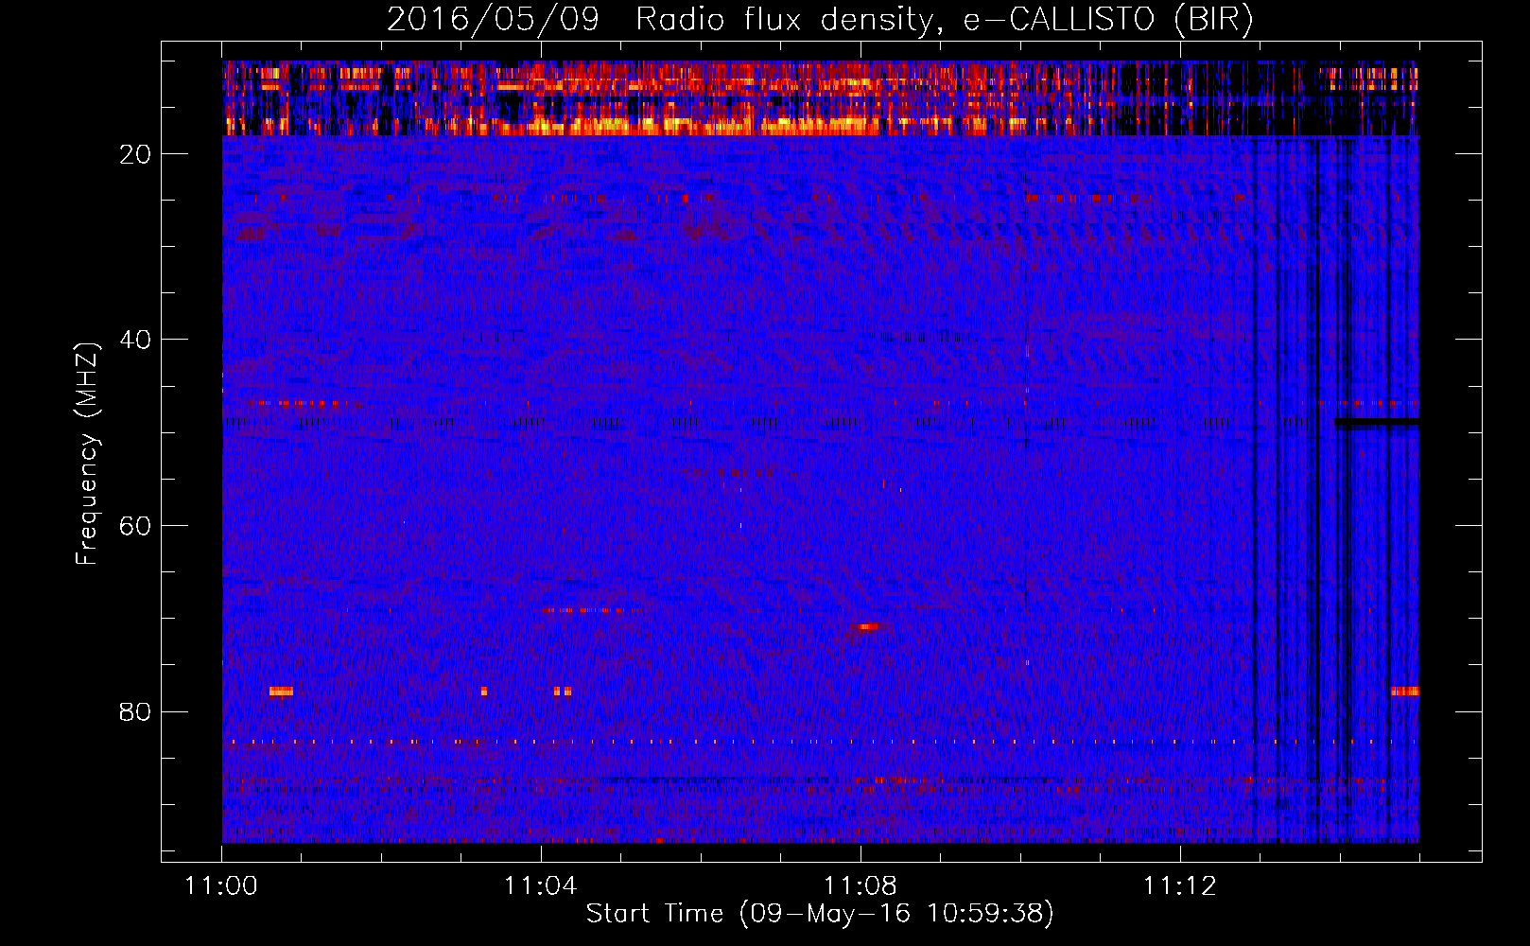Click the black horizontal bar near 49 MHz at right

pyautogui.click(x=1377, y=422)
